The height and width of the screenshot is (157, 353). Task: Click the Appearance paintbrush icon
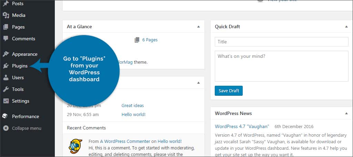(x=6, y=54)
